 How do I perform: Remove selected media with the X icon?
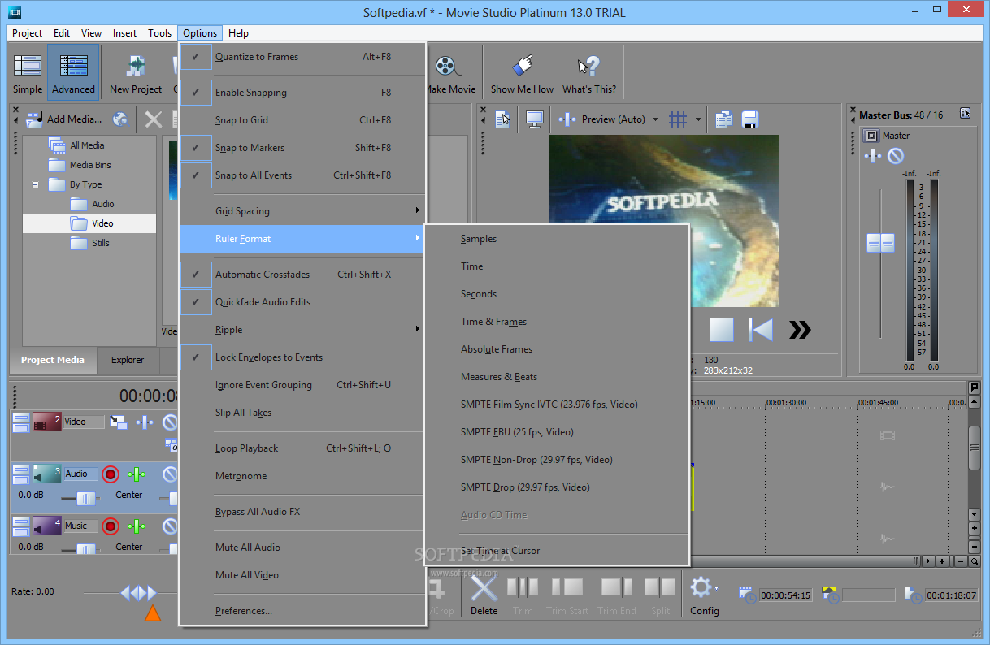point(153,119)
